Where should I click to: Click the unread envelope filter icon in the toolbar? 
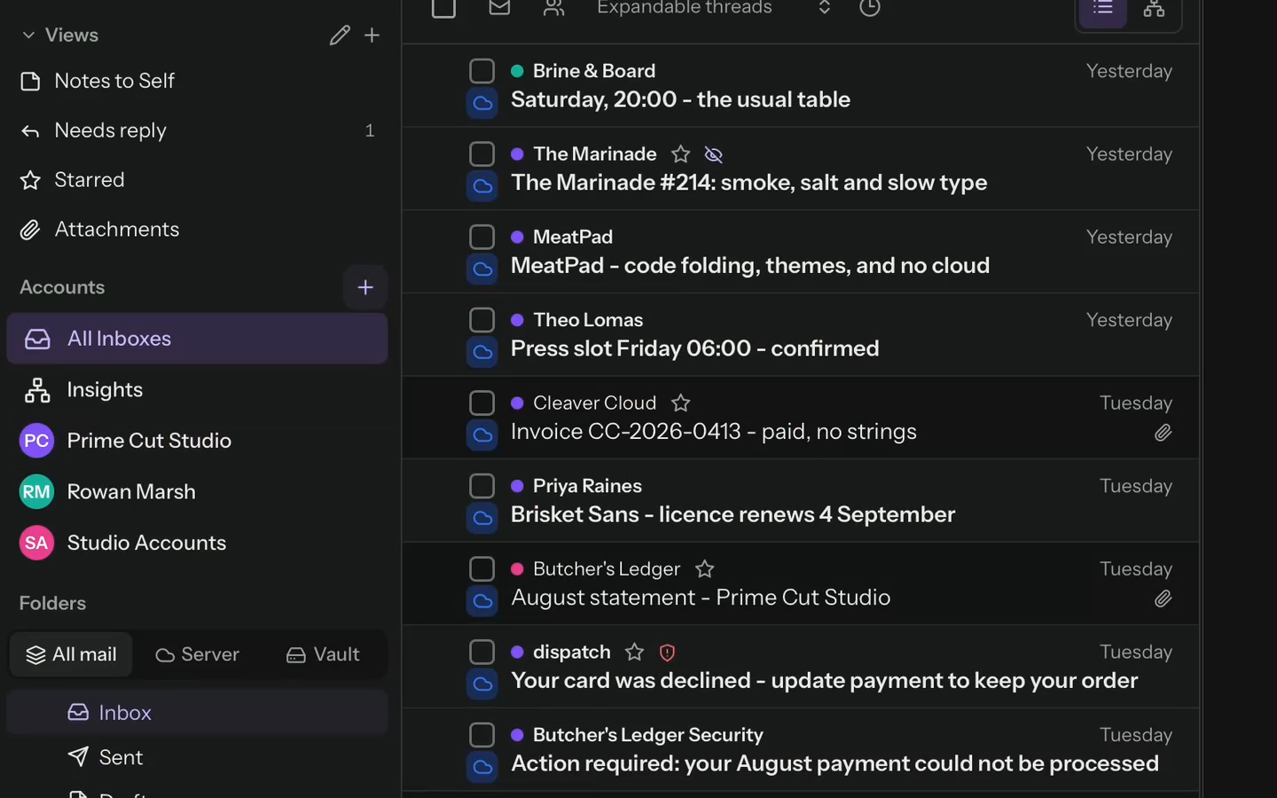click(500, 7)
